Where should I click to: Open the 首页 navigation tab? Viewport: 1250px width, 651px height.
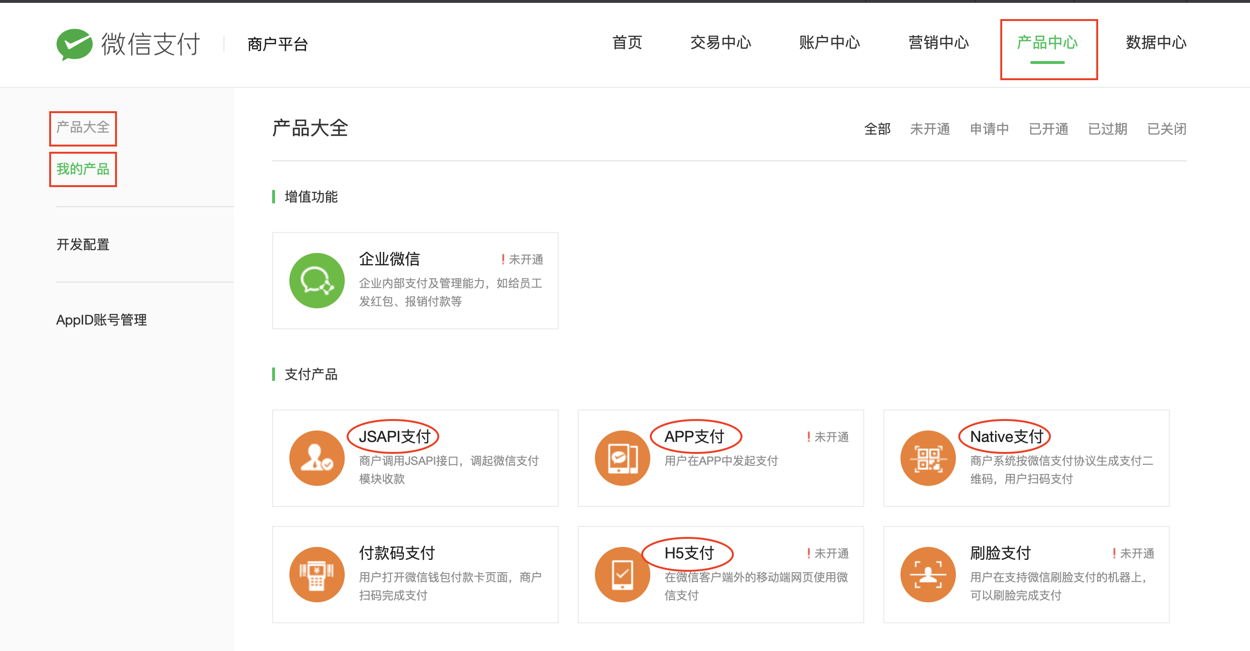tap(627, 42)
